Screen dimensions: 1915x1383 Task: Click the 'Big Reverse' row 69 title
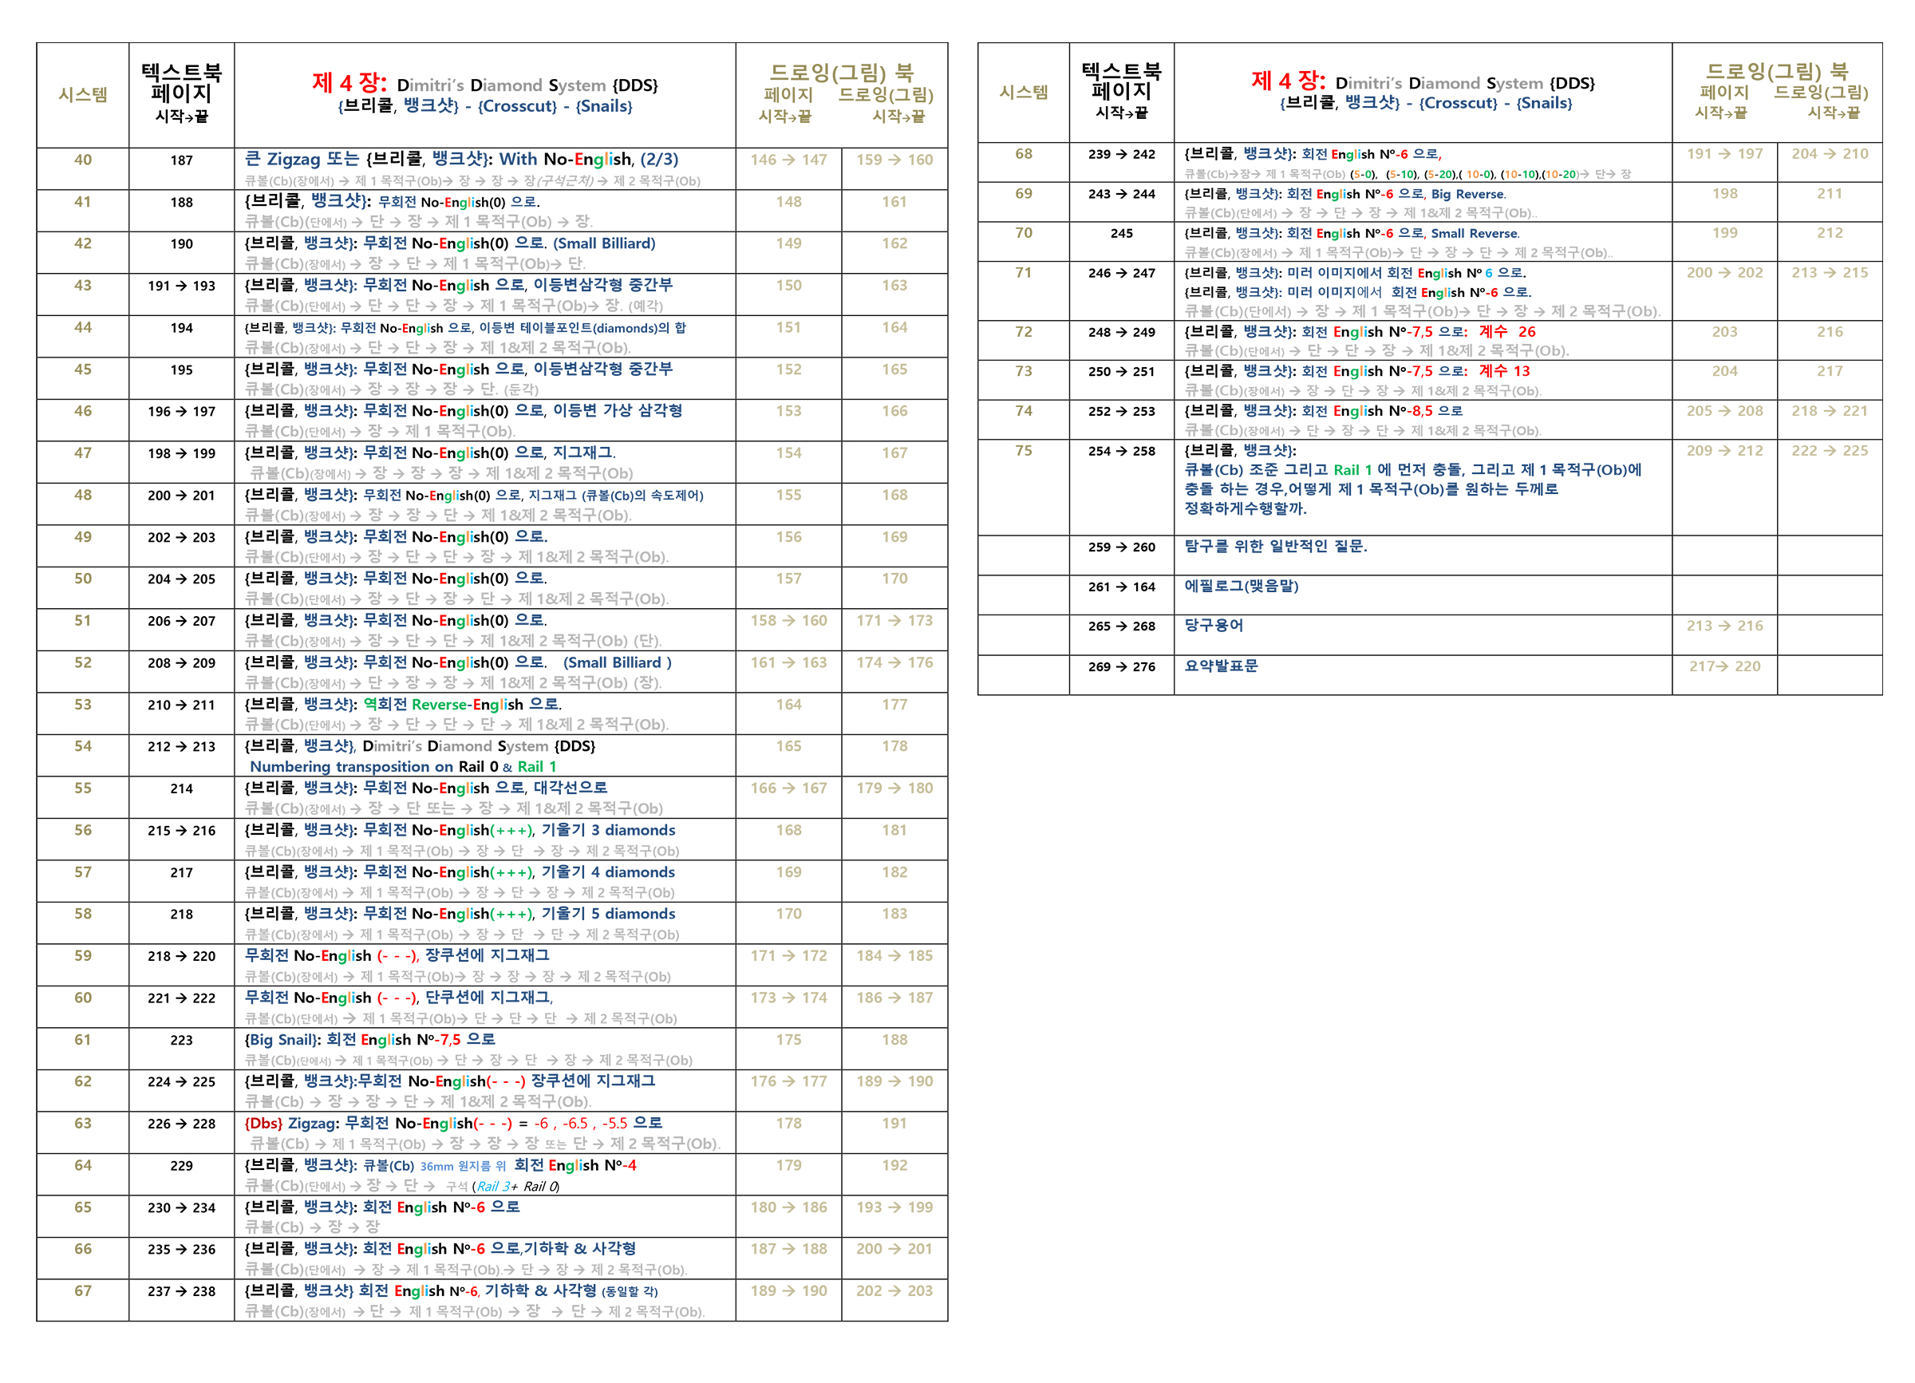point(1345,194)
